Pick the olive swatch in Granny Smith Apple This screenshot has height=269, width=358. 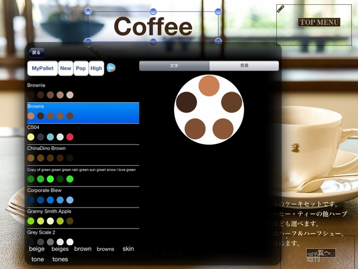pos(70,221)
